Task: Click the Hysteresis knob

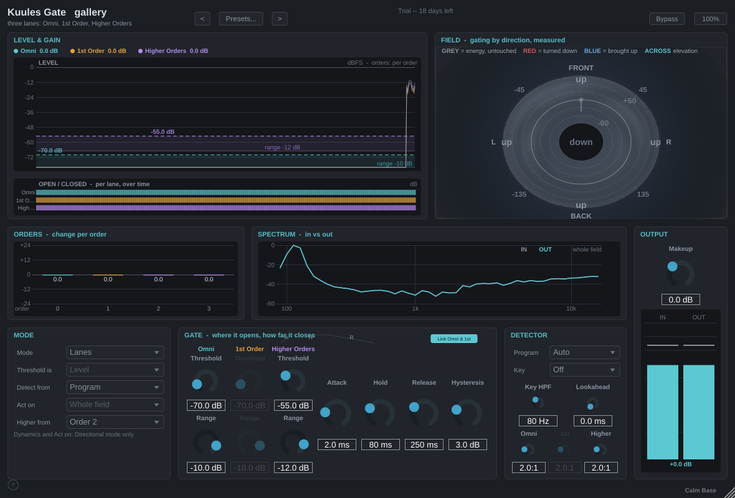Action: [467, 413]
